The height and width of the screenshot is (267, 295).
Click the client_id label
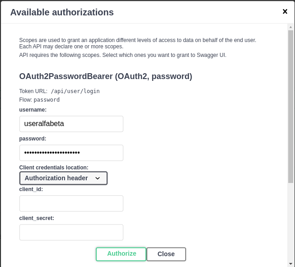click(31, 189)
